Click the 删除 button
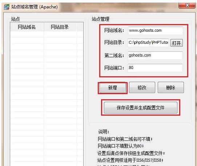This screenshot has height=166, width=197. 171,88
